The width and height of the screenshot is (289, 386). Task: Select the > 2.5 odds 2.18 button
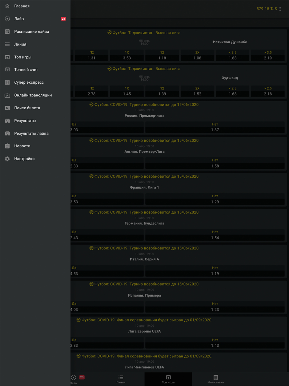[x=268, y=91]
